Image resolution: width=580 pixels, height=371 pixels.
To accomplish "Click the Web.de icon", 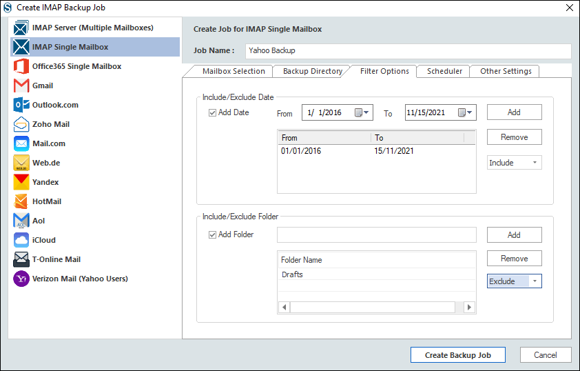I will [x=21, y=163].
